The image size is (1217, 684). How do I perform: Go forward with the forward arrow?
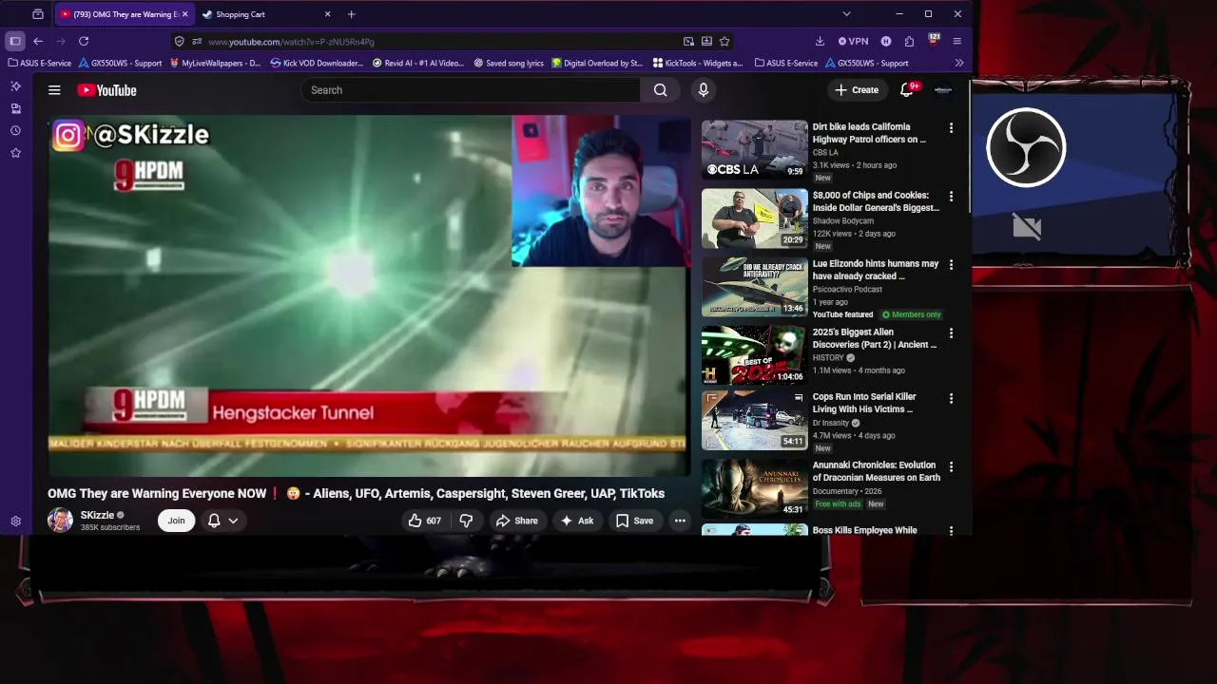click(61, 41)
